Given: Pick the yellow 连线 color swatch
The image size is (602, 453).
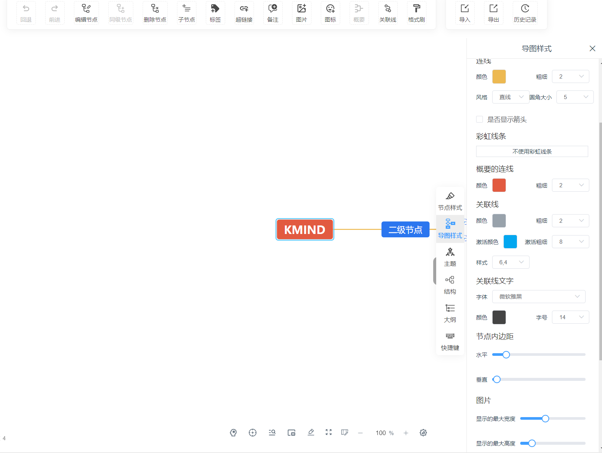Looking at the screenshot, I should (499, 77).
